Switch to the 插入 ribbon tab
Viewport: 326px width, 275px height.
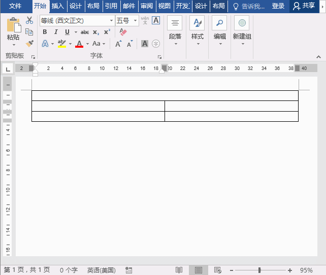58,6
